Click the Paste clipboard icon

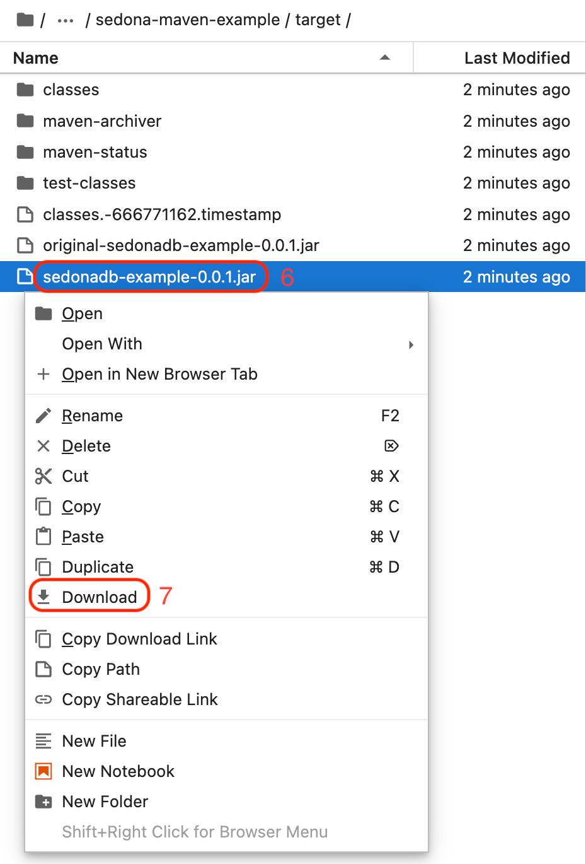pyautogui.click(x=43, y=537)
